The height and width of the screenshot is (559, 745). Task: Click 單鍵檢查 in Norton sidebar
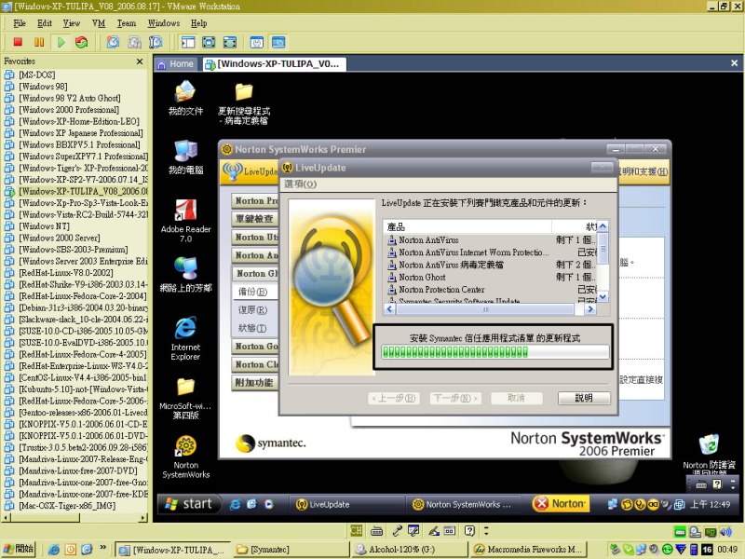(x=255, y=219)
